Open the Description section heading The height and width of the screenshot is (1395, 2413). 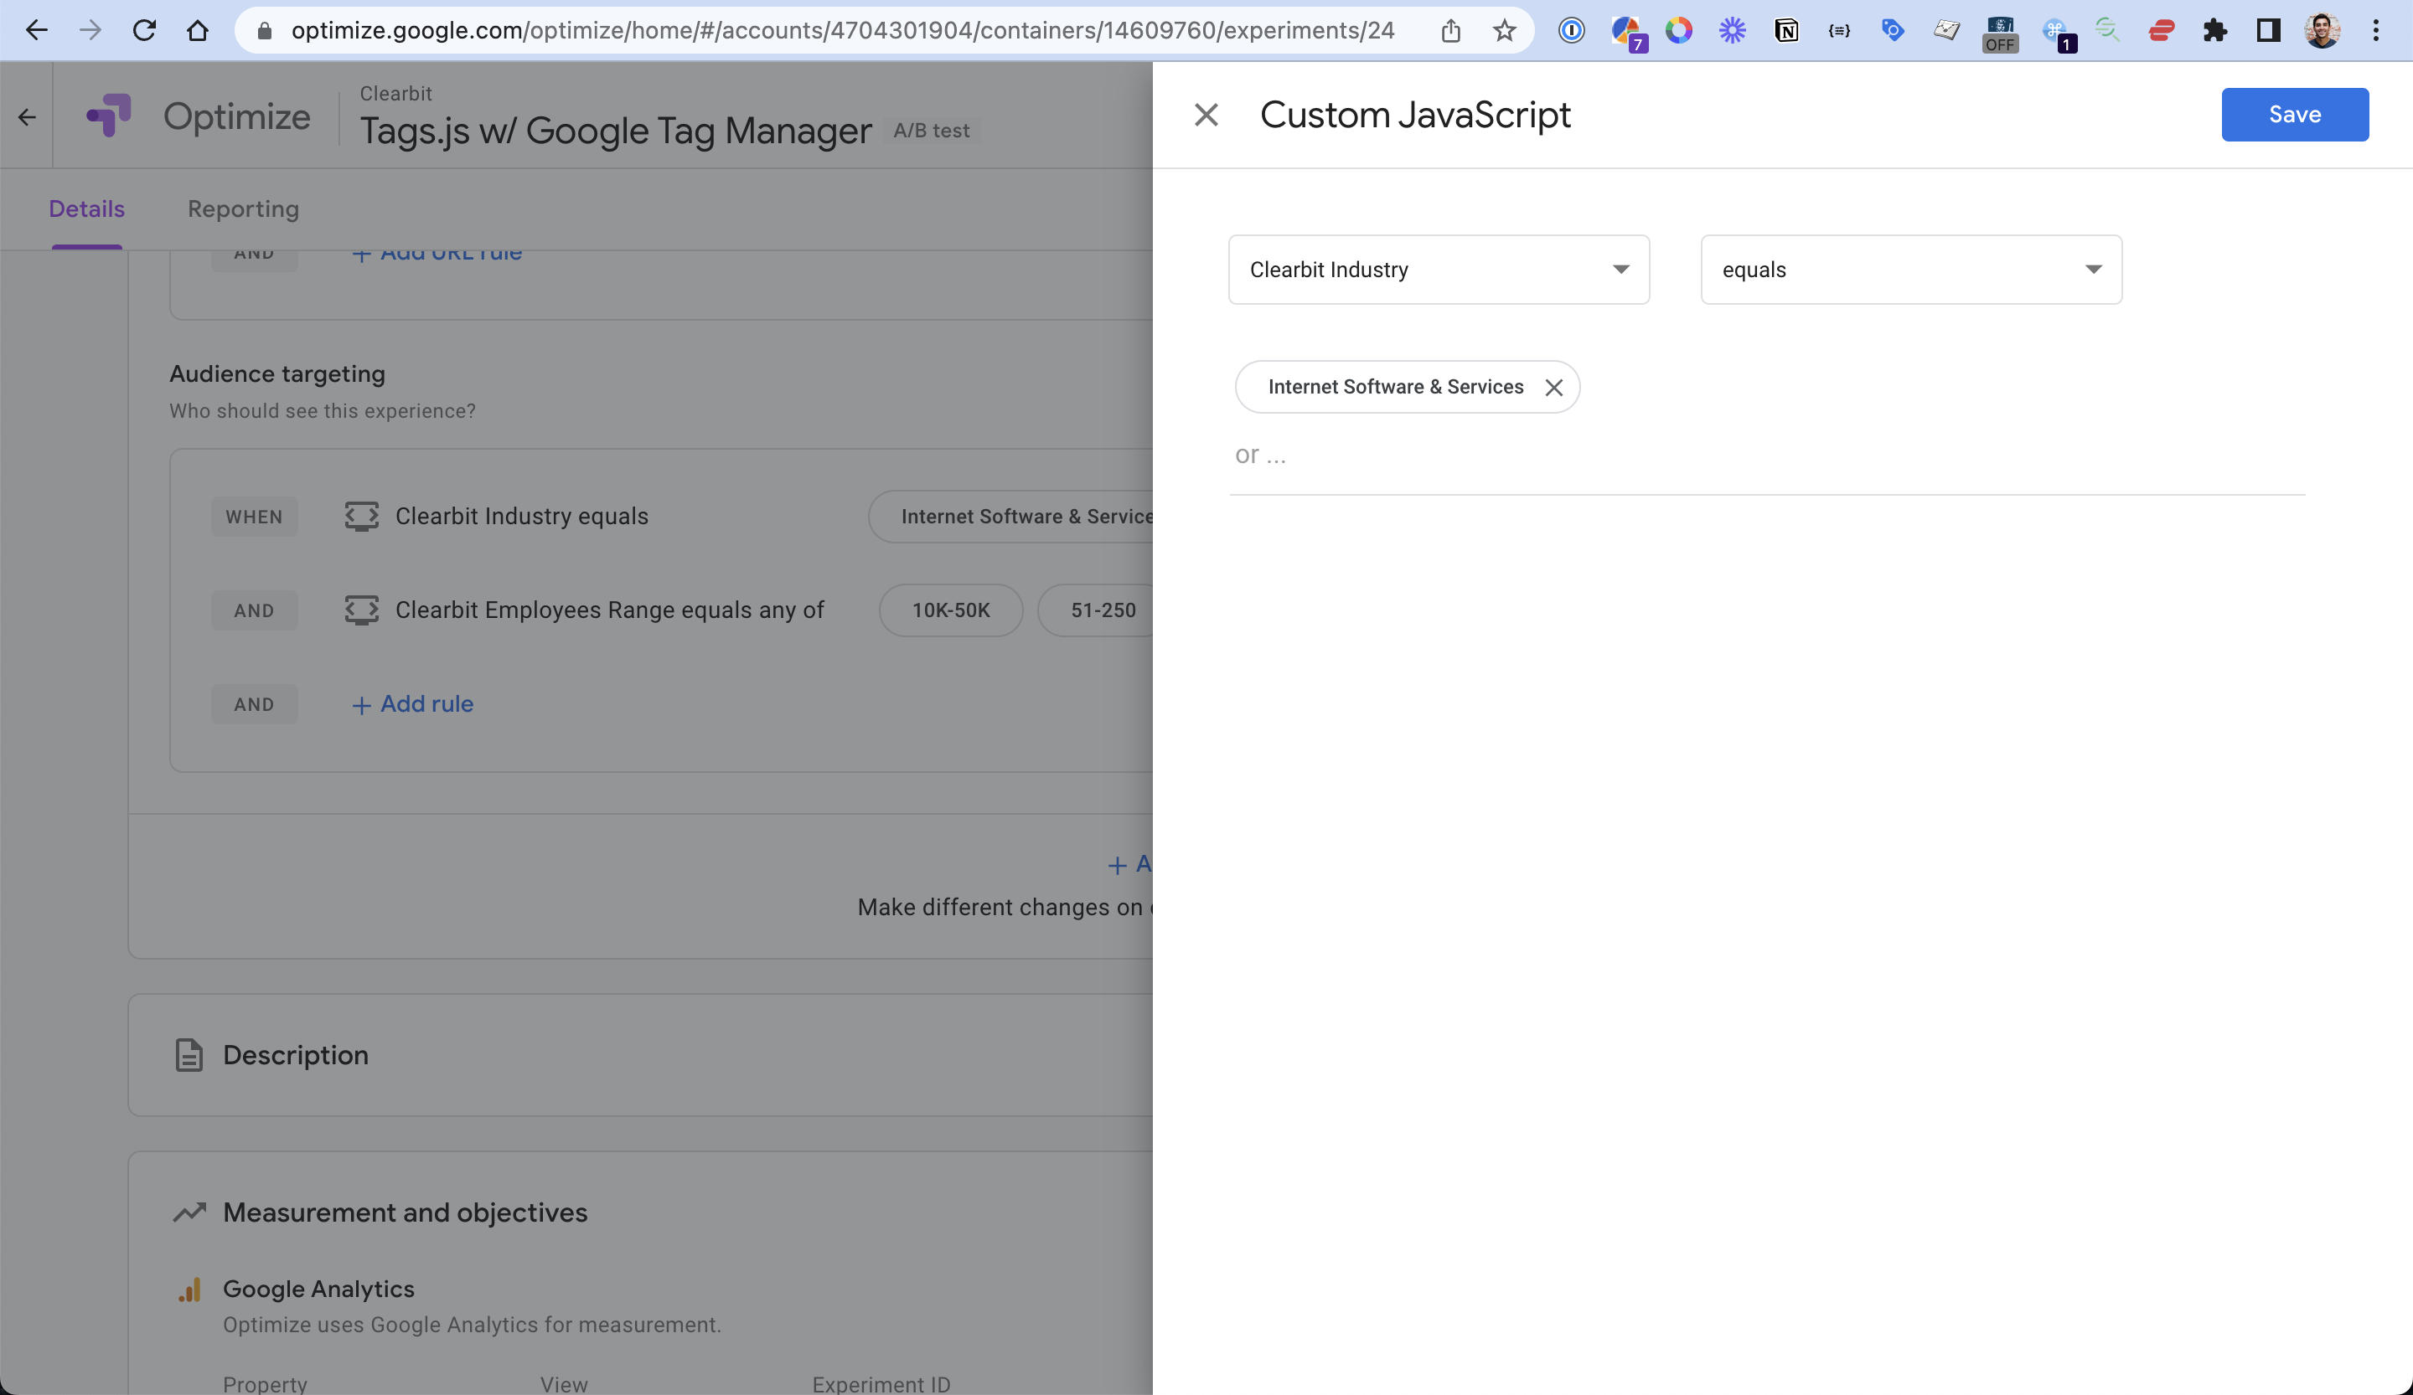296,1054
